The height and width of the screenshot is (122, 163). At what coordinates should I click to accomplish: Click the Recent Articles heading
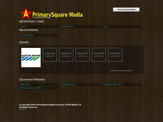coord(28,30)
